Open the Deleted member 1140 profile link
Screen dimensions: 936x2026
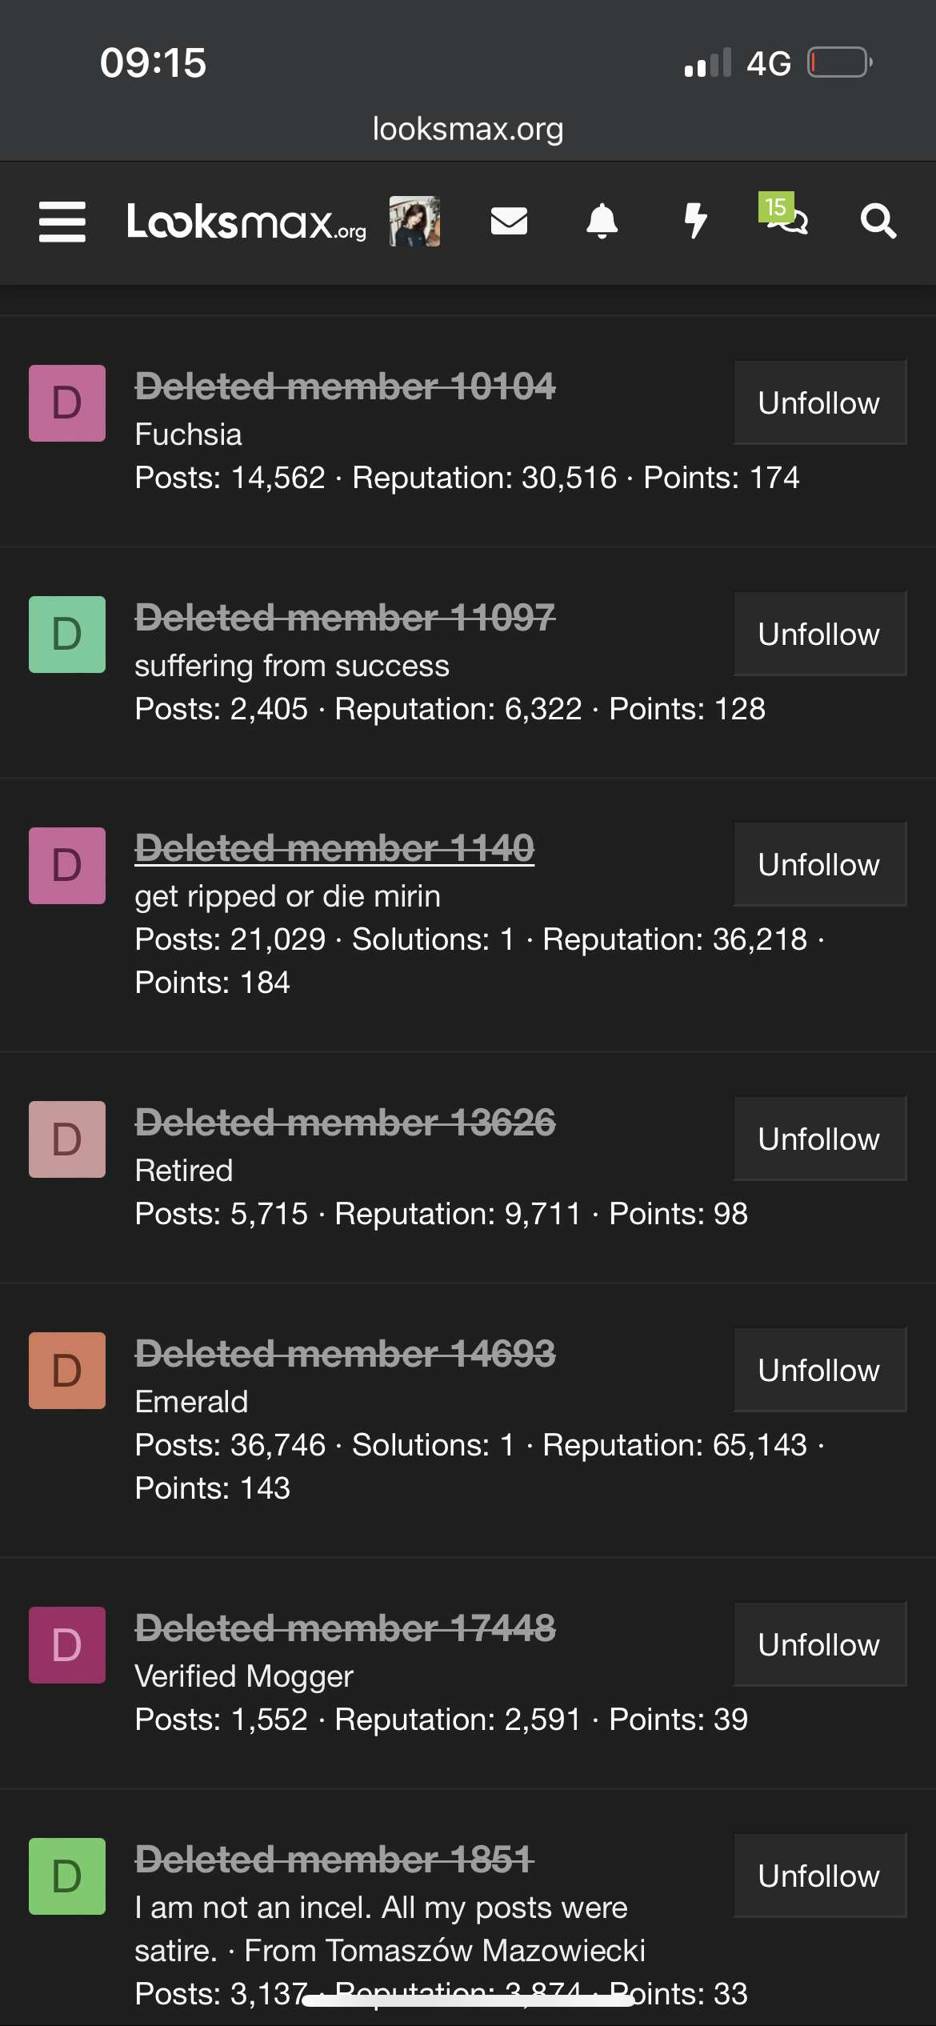pos(334,848)
